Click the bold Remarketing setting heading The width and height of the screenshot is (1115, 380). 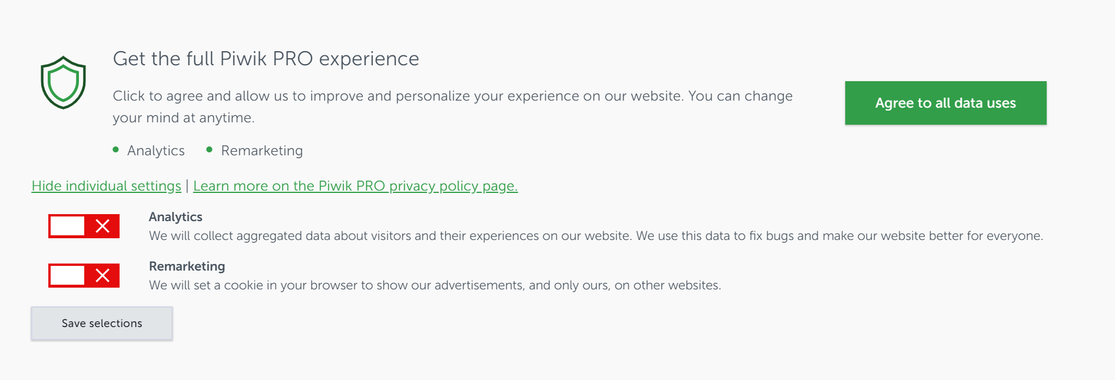(187, 266)
